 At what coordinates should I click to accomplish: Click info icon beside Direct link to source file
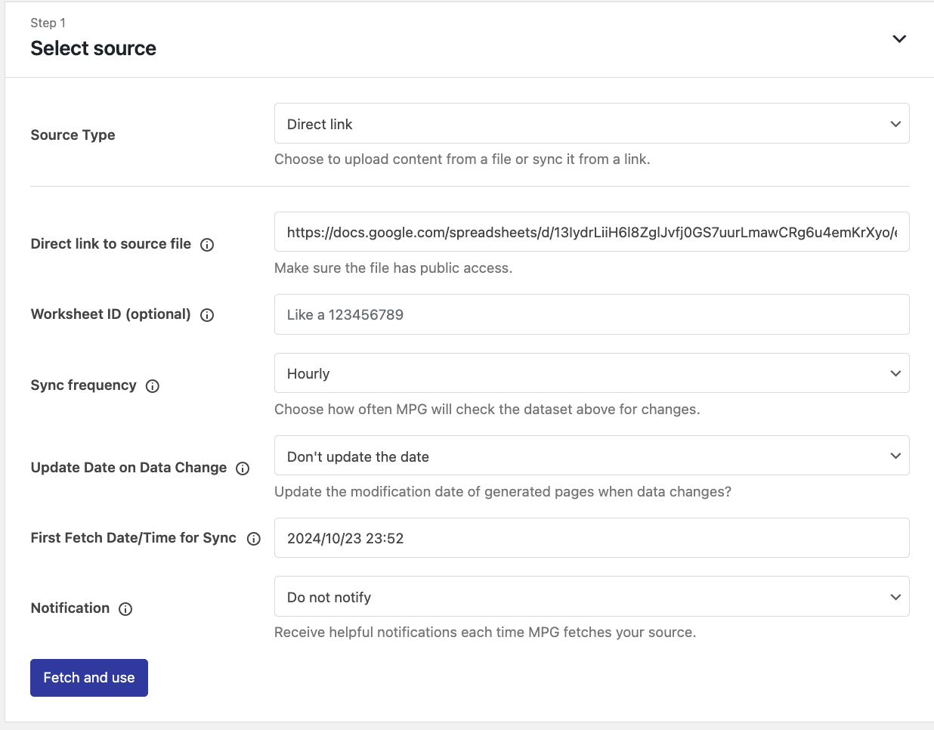(207, 245)
